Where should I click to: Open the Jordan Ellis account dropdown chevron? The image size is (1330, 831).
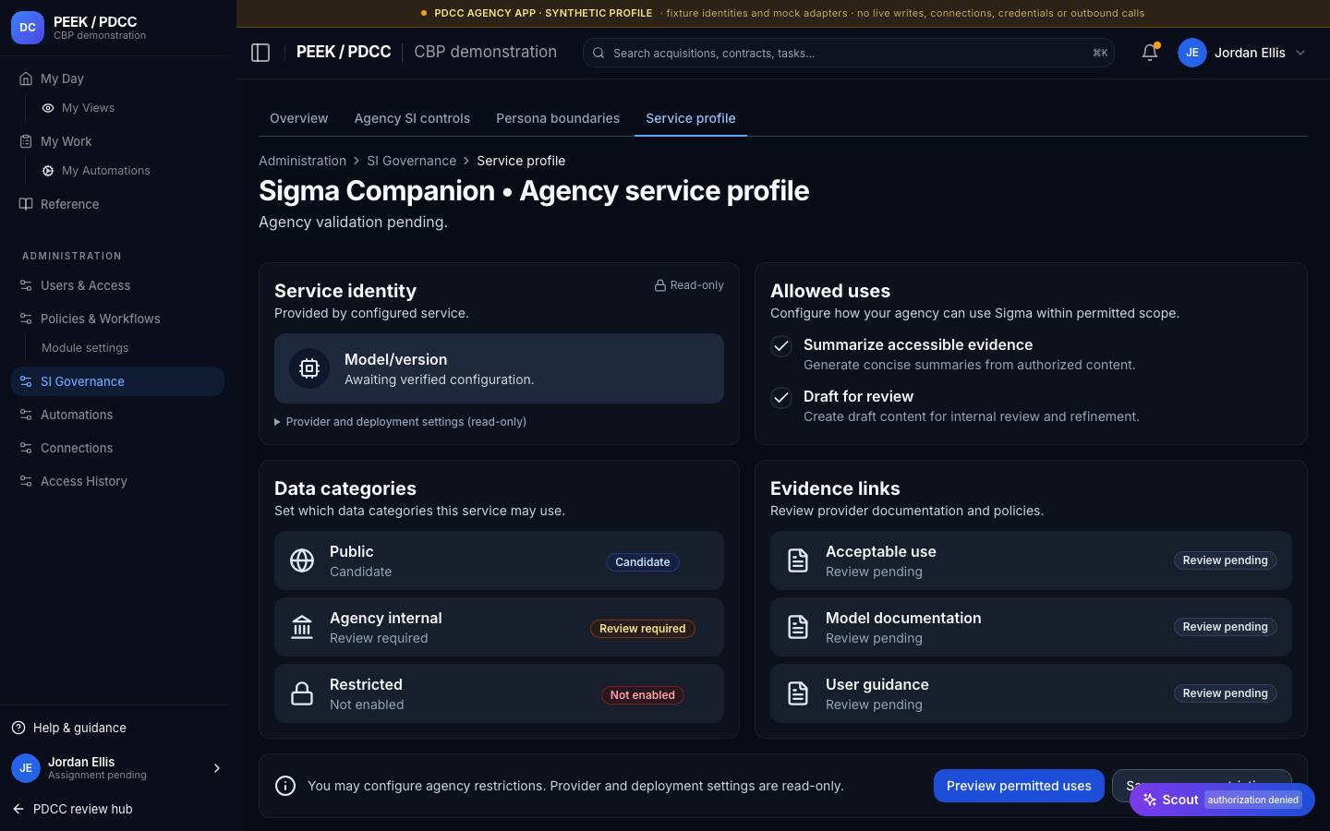(1300, 53)
